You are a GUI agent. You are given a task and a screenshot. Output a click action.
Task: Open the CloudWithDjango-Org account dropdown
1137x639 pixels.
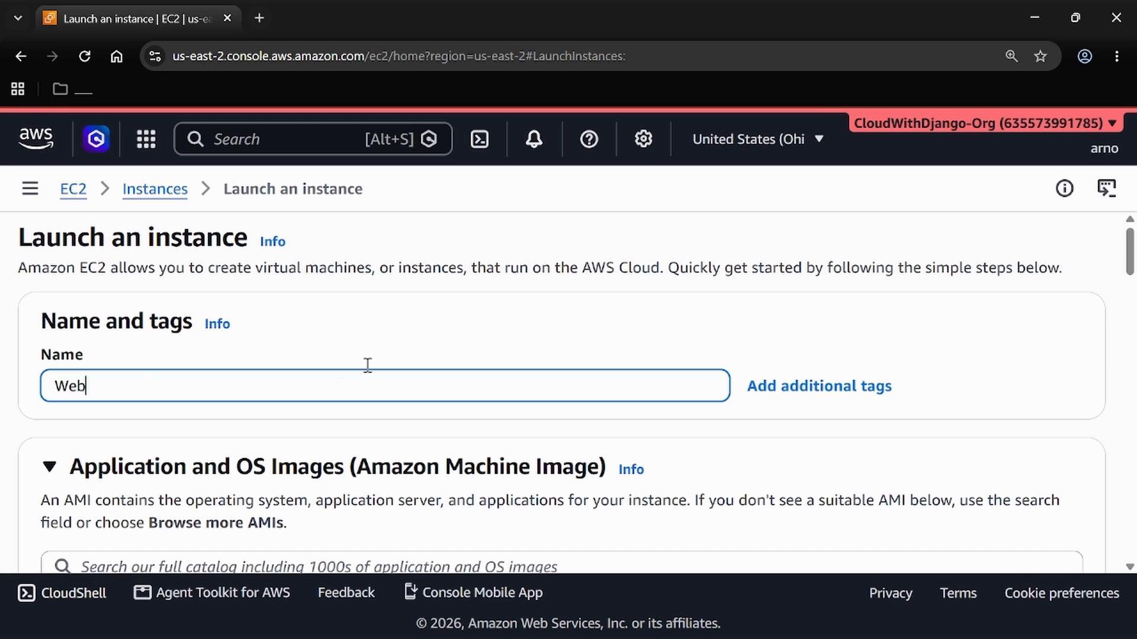click(x=985, y=123)
